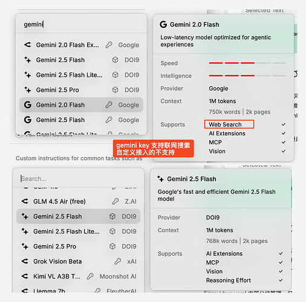Click checkmark next to Reasoning Effort

click(281, 280)
